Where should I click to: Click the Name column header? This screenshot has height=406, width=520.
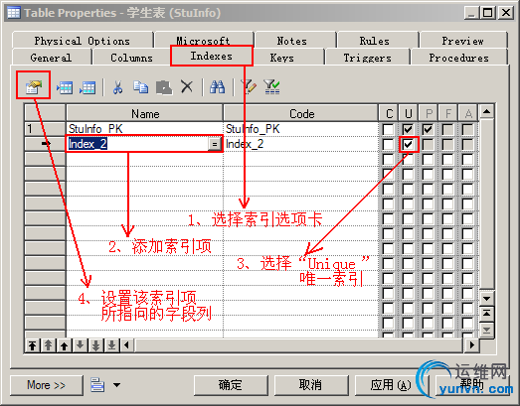(145, 113)
